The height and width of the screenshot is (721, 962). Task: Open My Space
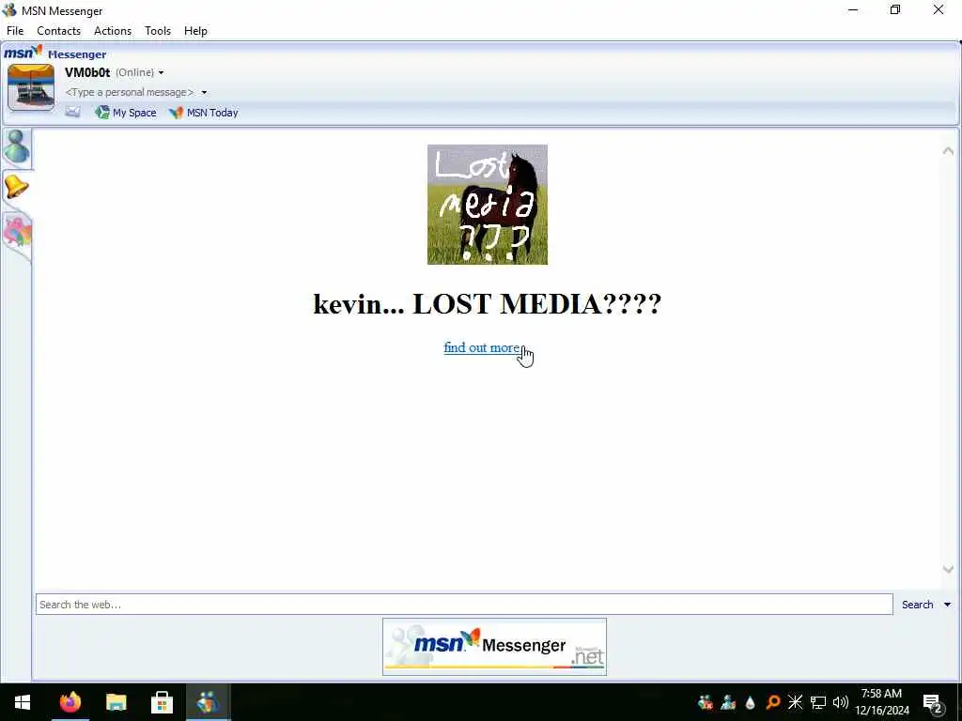126,113
